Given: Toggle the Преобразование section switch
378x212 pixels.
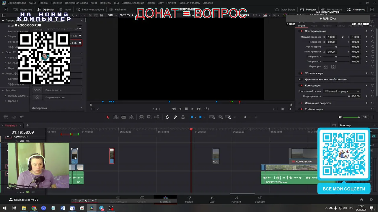Looking at the screenshot, I should (x=301, y=31).
